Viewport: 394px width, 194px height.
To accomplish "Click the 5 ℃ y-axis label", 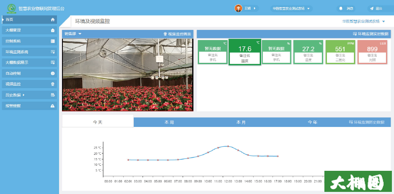I will tap(98, 170).
